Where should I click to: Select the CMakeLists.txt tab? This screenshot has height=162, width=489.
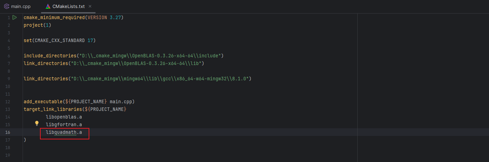[x=68, y=7]
